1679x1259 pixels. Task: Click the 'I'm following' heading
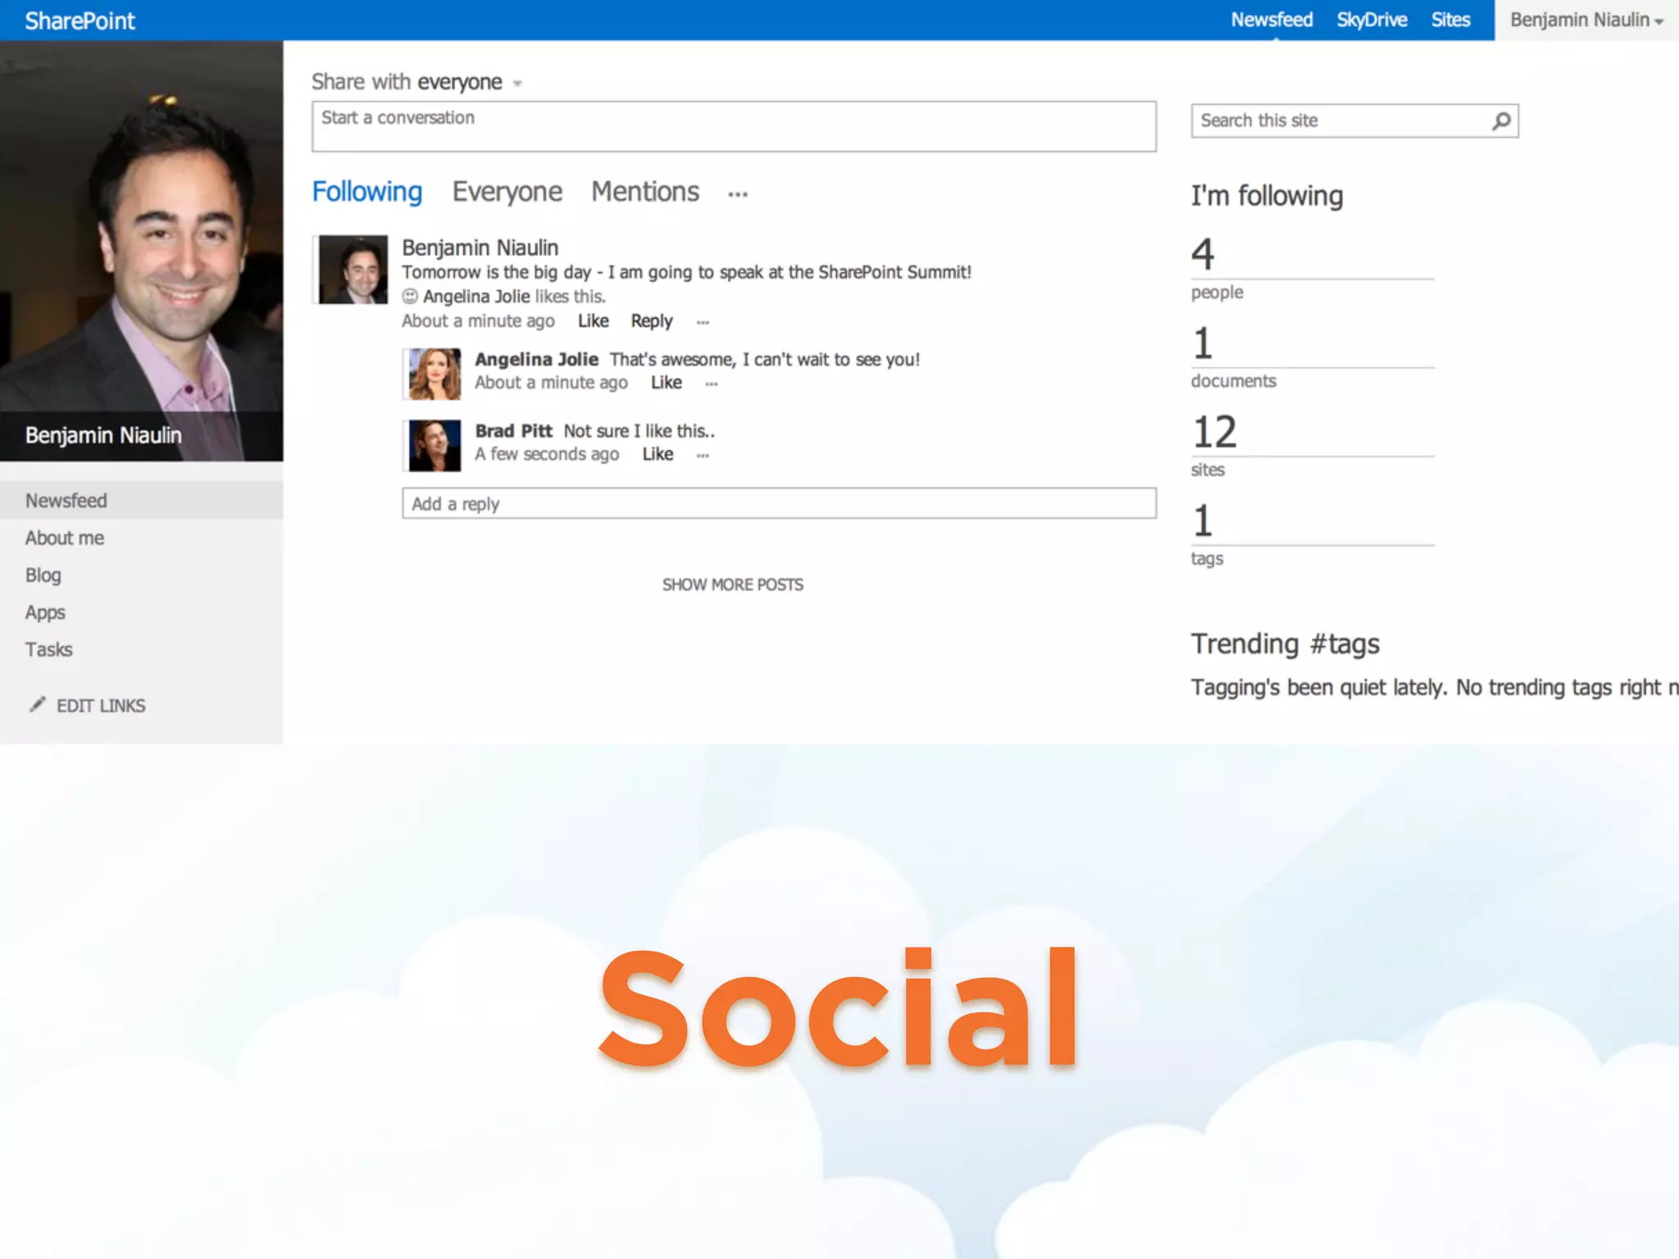(1267, 196)
